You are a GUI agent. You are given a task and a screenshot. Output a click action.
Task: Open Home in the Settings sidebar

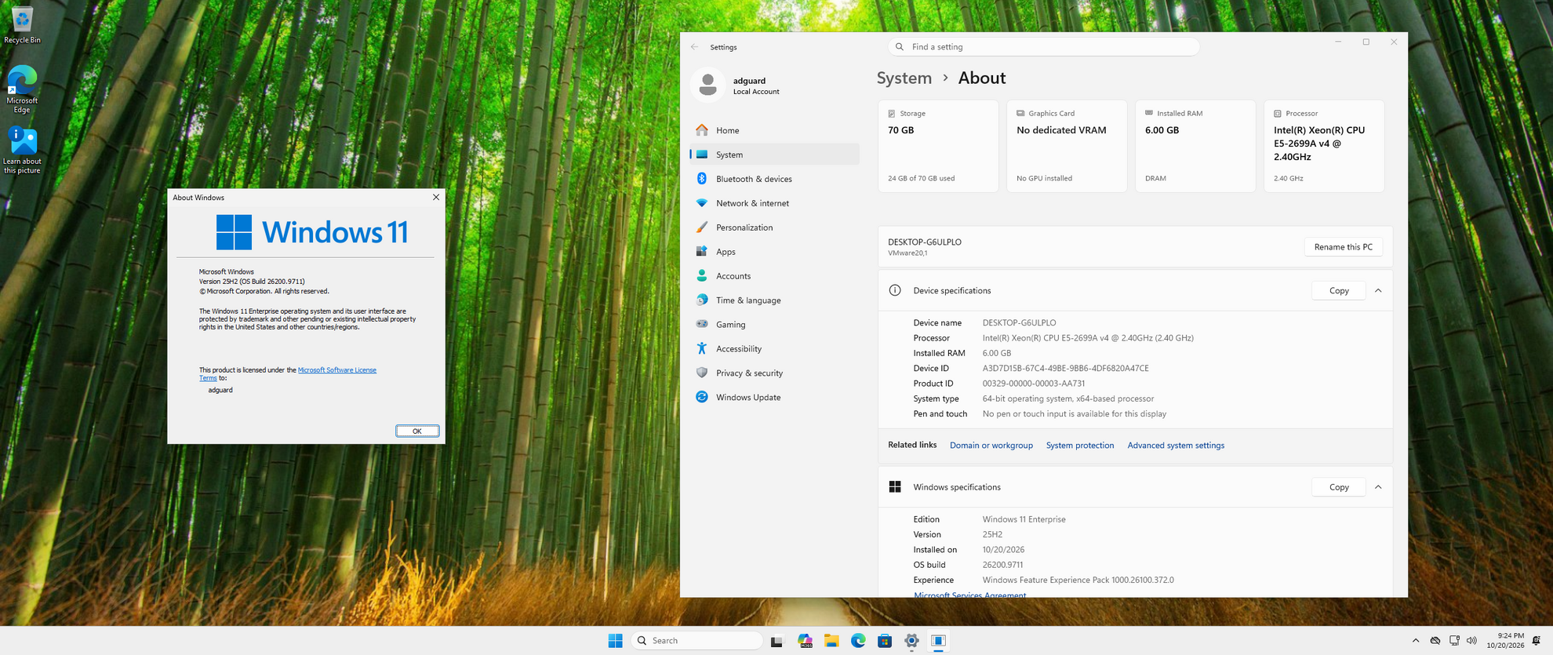coord(774,130)
